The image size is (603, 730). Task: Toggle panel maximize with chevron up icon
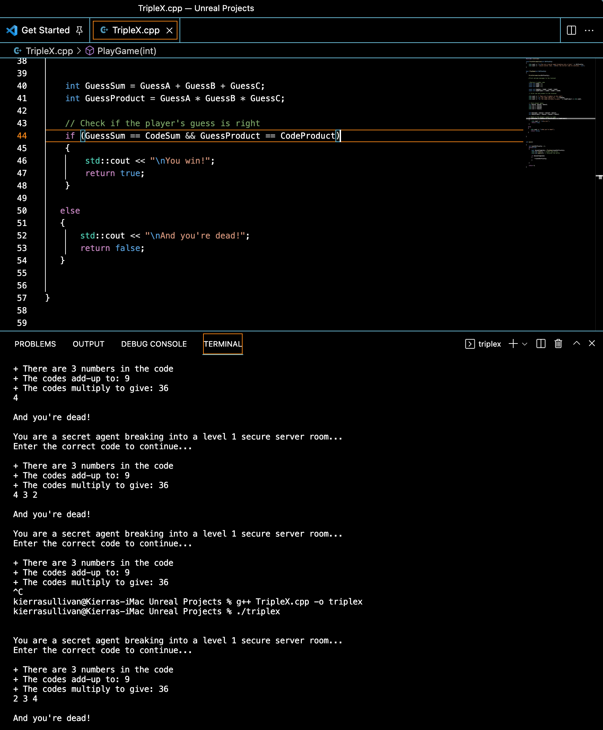(576, 344)
